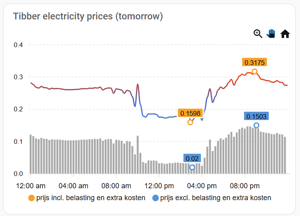Screen dimensions: 300x216
Task: Click the orange circle marker below 0.1598
Action: pos(190,122)
